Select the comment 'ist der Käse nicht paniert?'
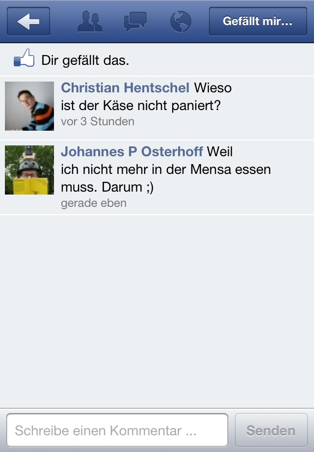Viewport: 314px width, 452px height. [x=141, y=106]
